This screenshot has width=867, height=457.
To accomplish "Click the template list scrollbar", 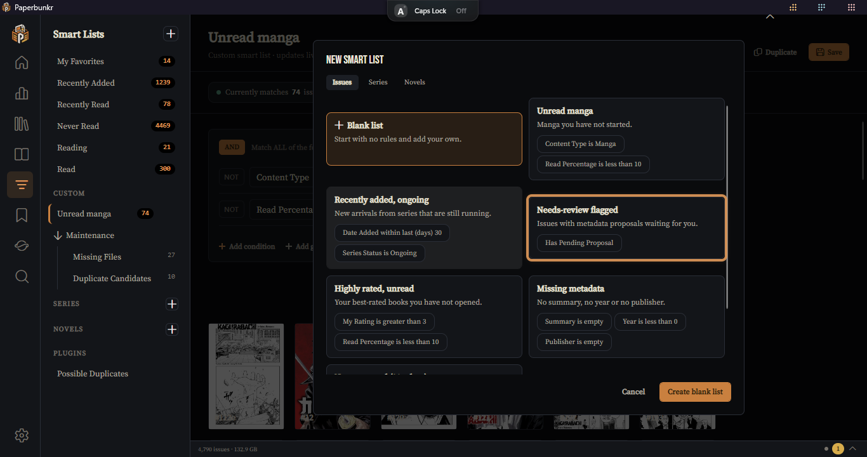I will tap(727, 206).
